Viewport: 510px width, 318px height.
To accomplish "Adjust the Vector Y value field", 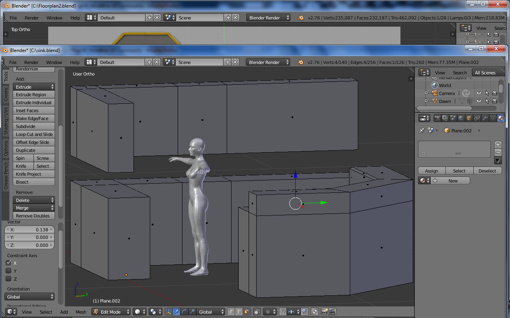I will tap(29, 237).
